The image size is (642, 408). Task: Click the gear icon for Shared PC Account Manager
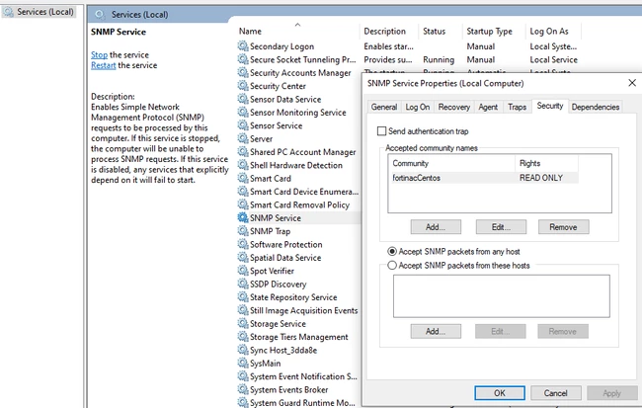pos(243,151)
